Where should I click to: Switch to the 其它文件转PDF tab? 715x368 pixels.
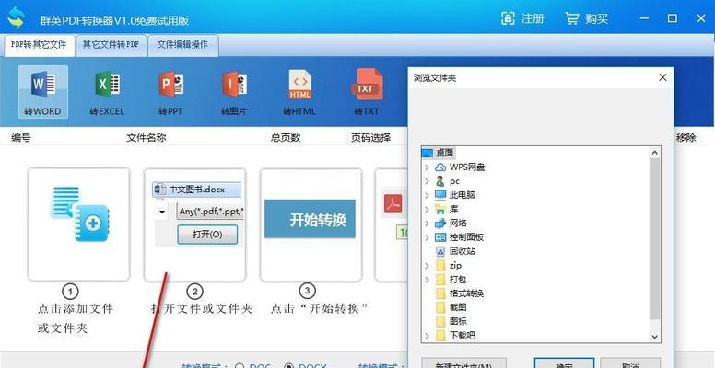[x=111, y=45]
